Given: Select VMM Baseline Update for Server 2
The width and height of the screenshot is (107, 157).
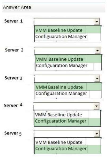Looking at the screenshot, I should pyautogui.click(x=68, y=59).
